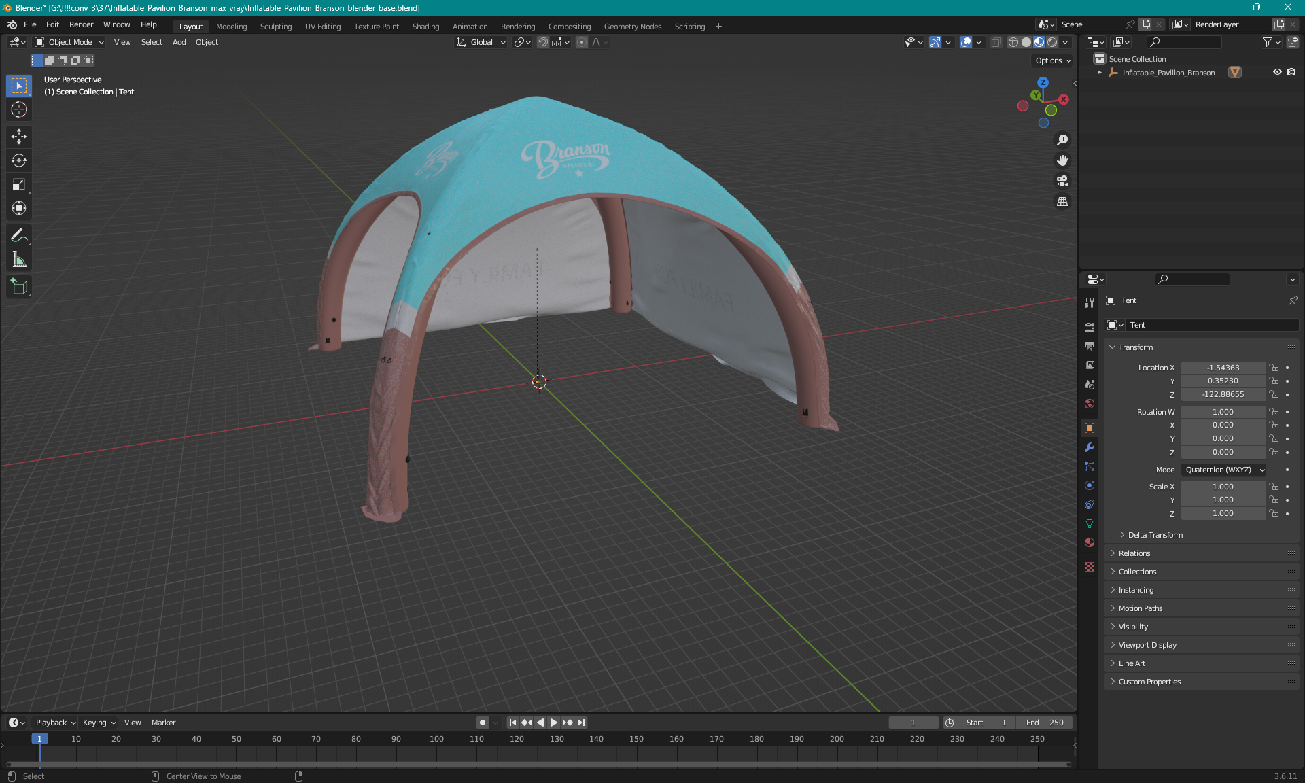Image resolution: width=1305 pixels, height=783 pixels.
Task: Open the viewport Add menu
Action: pos(179,42)
